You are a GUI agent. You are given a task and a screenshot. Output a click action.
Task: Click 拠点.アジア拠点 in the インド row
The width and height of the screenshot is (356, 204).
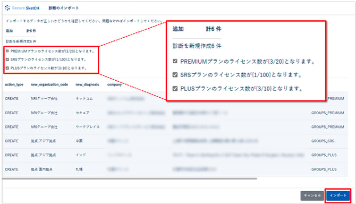pyautogui.click(x=44, y=155)
